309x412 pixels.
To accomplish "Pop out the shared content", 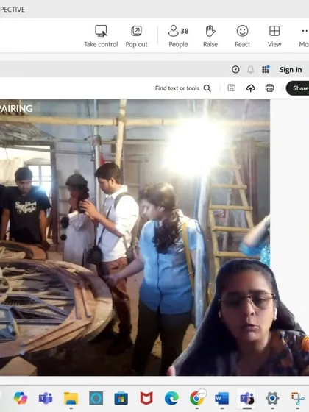I will click(136, 36).
